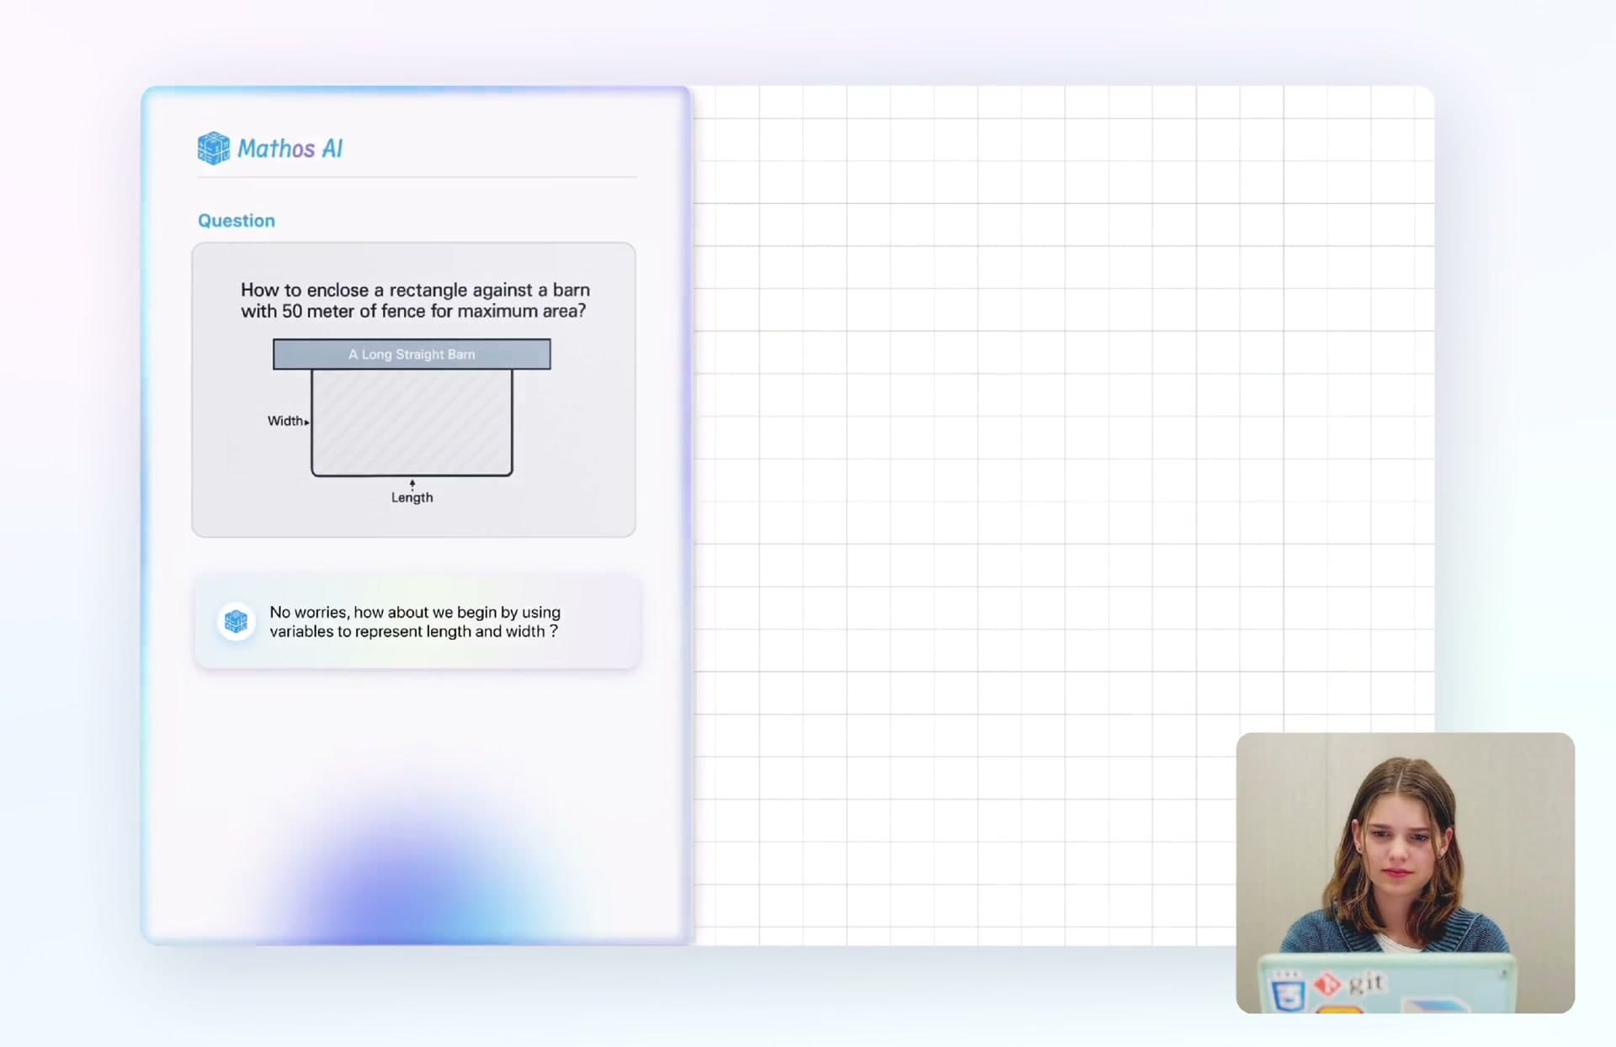Click the Length label below rectangle
Image resolution: width=1616 pixels, height=1047 pixels.
click(412, 497)
